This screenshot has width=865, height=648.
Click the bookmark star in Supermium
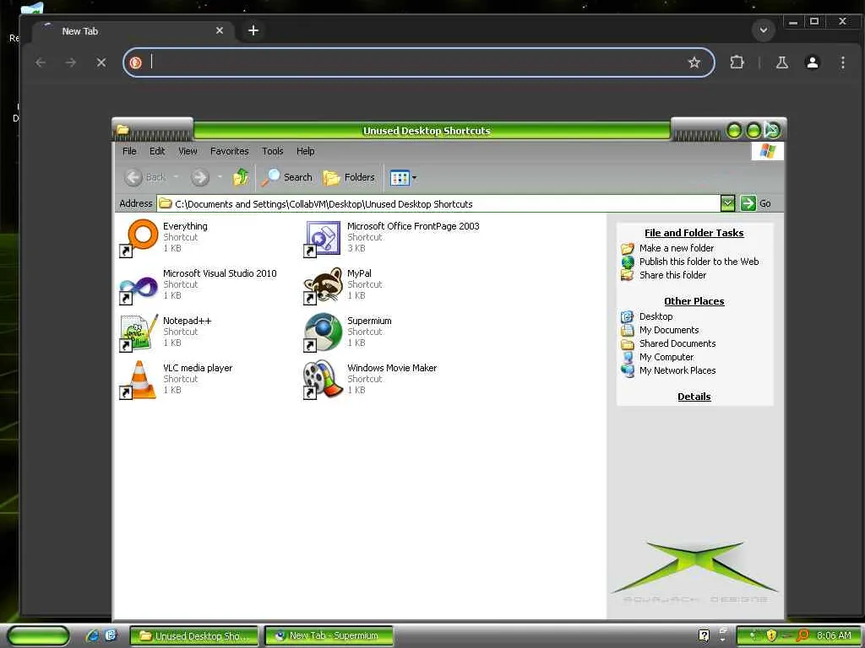click(x=694, y=62)
